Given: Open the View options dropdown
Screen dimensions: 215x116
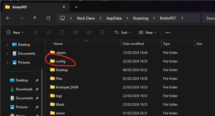Looking at the screenshot, I should pyautogui.click(x=147, y=33).
